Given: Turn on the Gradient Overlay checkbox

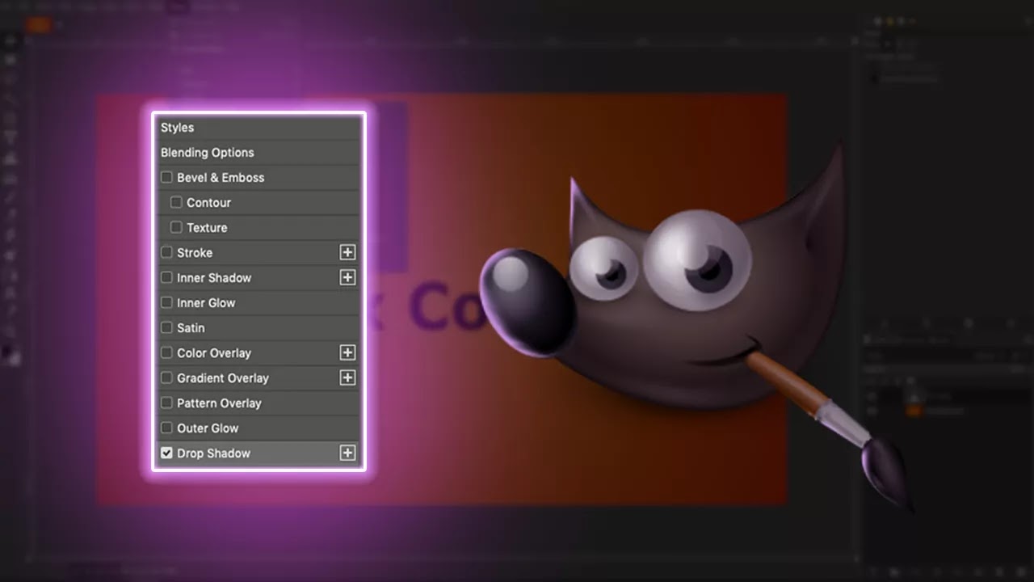Looking at the screenshot, I should pos(166,378).
